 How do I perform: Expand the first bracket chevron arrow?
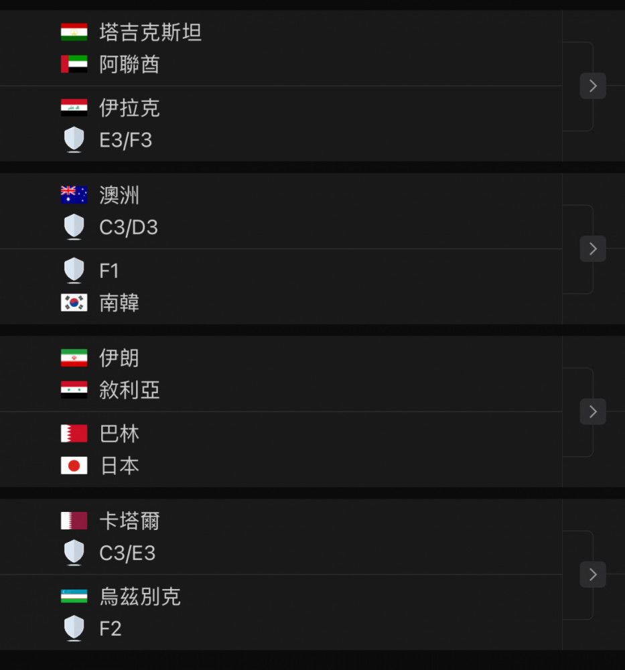point(593,86)
